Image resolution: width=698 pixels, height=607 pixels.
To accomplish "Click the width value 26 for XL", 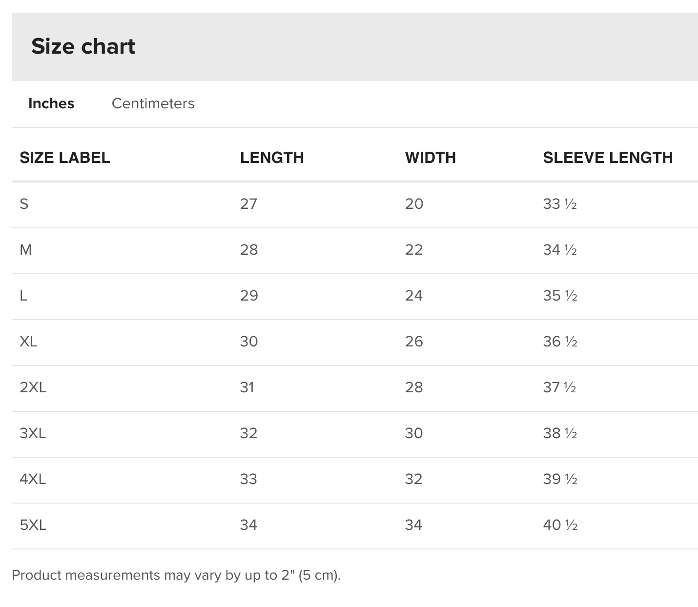I will pyautogui.click(x=414, y=342).
